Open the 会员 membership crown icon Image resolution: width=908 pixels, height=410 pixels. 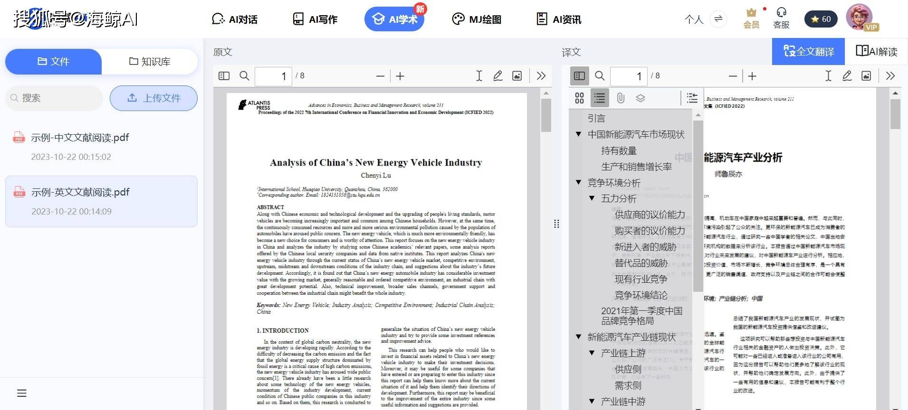tap(751, 19)
